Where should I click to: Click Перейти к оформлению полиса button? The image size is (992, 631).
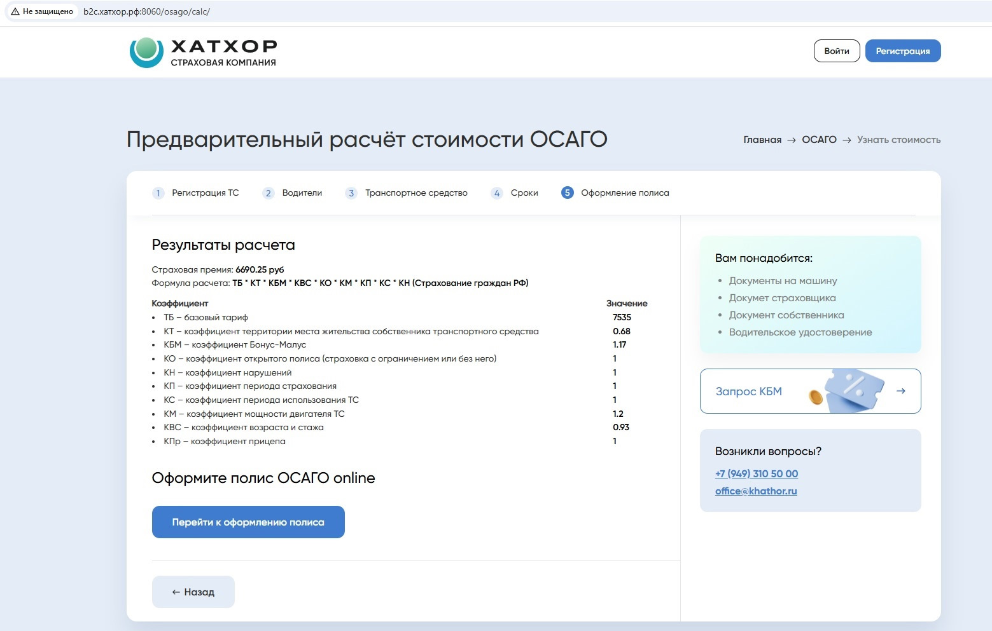click(x=248, y=522)
